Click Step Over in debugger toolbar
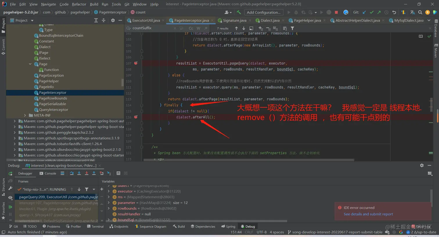439x237 pixels. (x=72, y=173)
